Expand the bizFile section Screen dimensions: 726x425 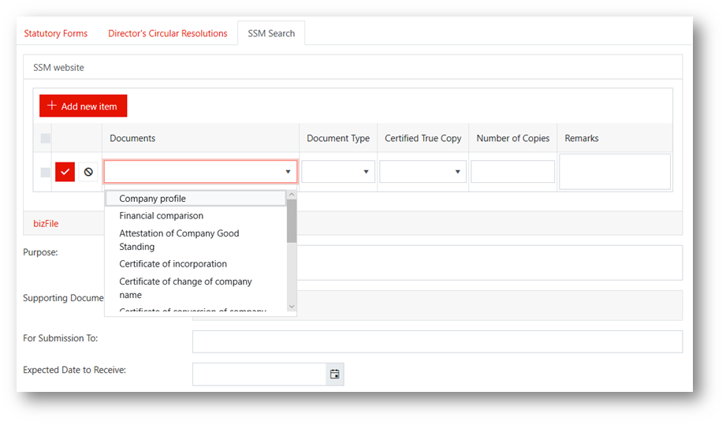(46, 224)
